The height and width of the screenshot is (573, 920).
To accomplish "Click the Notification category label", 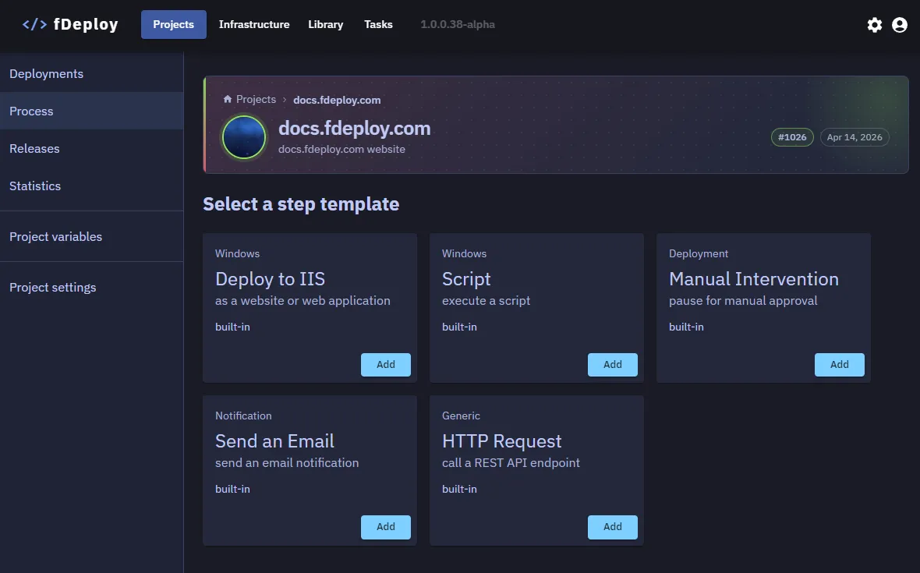I will click(x=243, y=416).
